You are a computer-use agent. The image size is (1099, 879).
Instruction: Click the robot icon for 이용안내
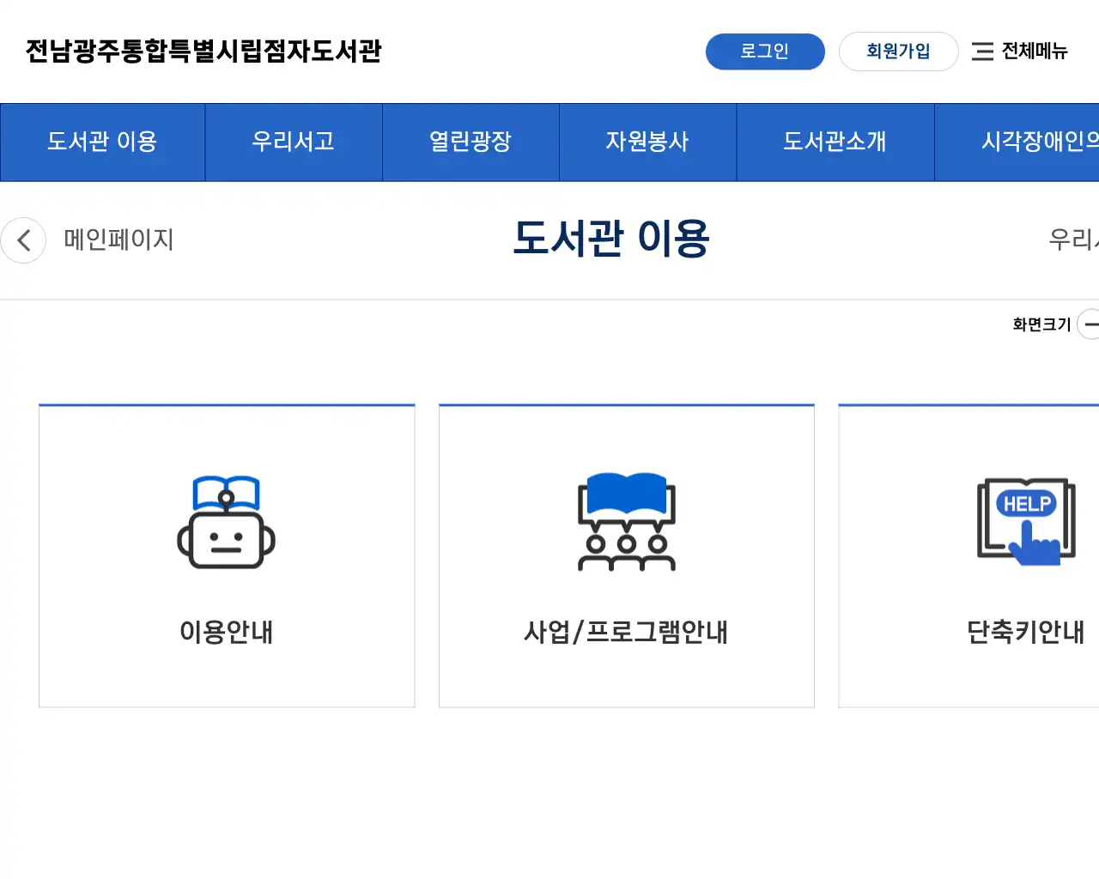[x=227, y=522]
